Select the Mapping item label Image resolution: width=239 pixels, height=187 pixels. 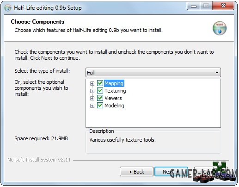(114, 83)
